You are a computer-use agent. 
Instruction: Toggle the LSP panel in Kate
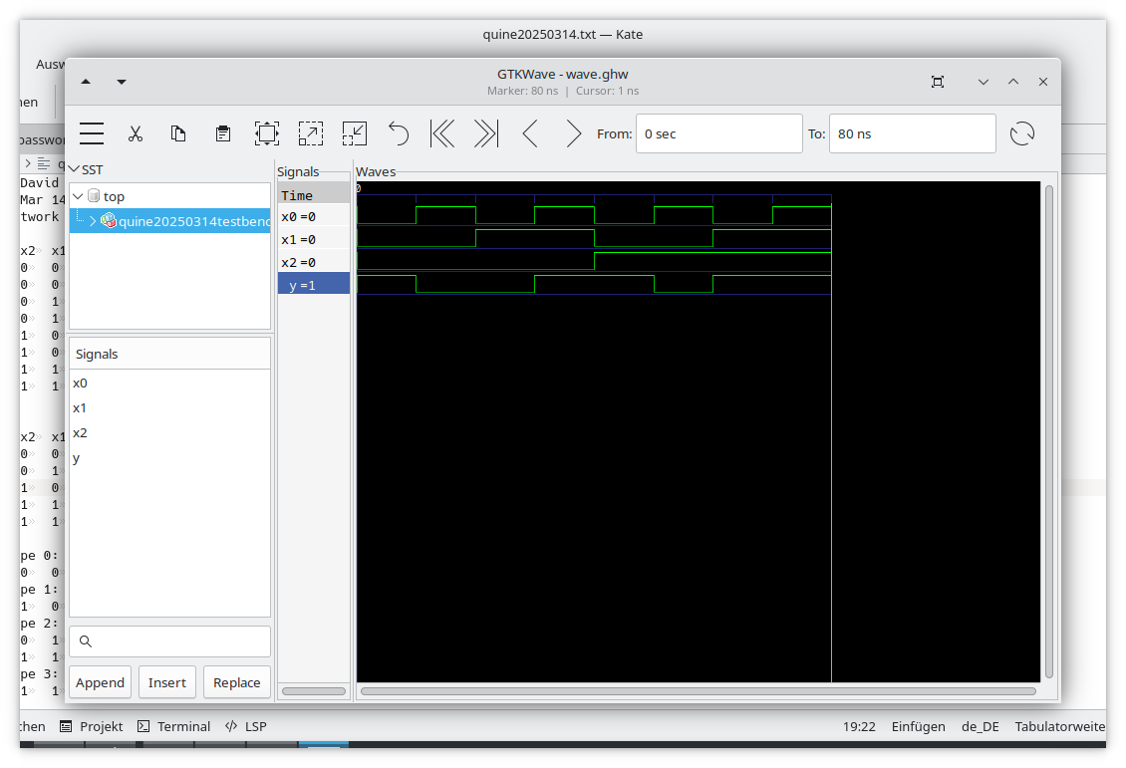(245, 726)
